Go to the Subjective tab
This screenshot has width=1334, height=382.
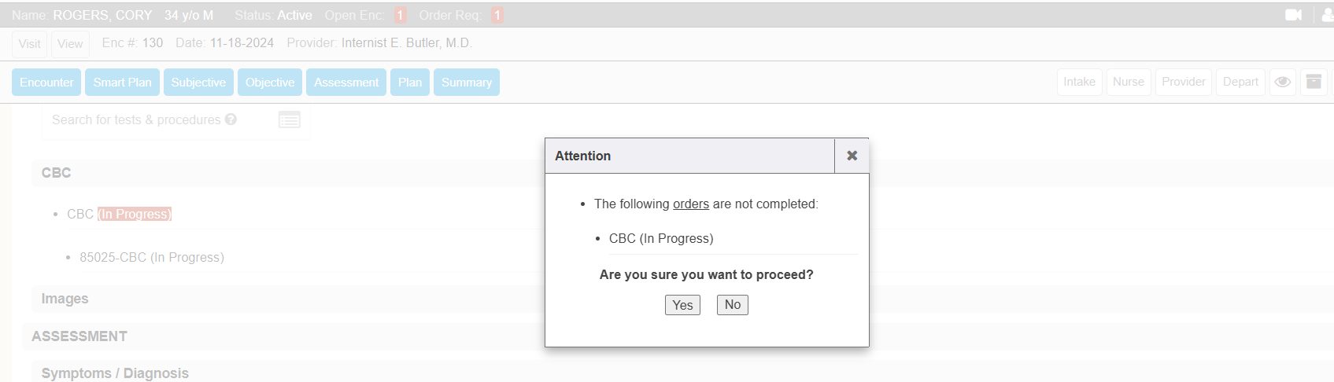(198, 82)
